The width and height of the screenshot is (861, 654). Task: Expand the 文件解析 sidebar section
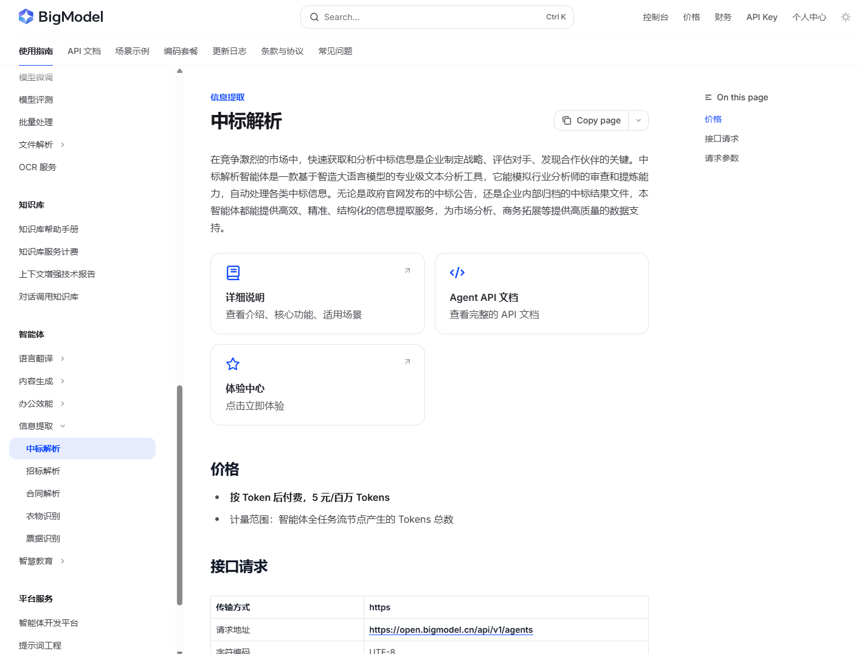63,145
